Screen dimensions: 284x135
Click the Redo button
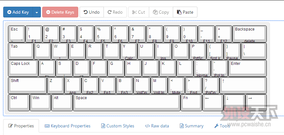pos(115,12)
